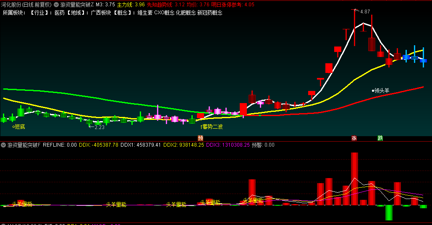Open the dropdown icon beside 游资量能突破F
This screenshot has height=225, width=432.
pos(3,145)
